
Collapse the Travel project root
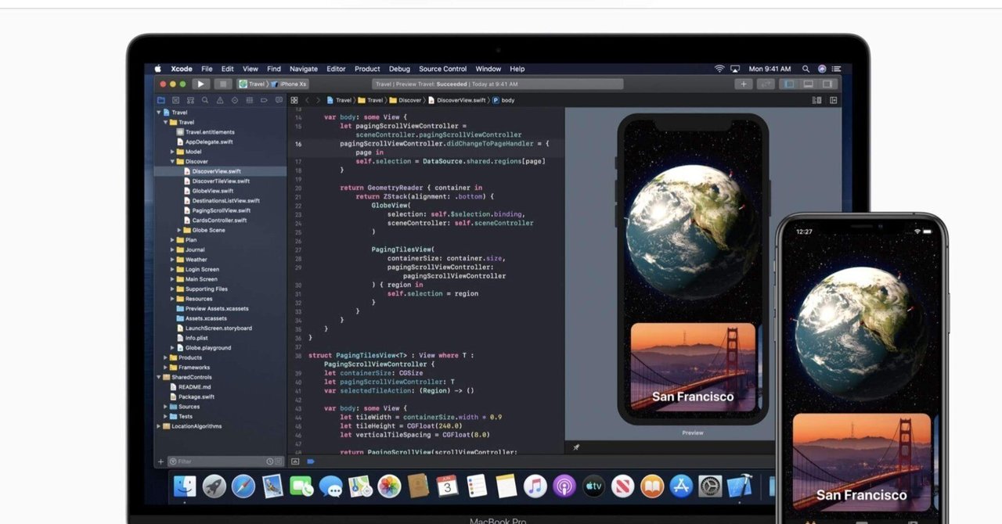[x=159, y=113]
